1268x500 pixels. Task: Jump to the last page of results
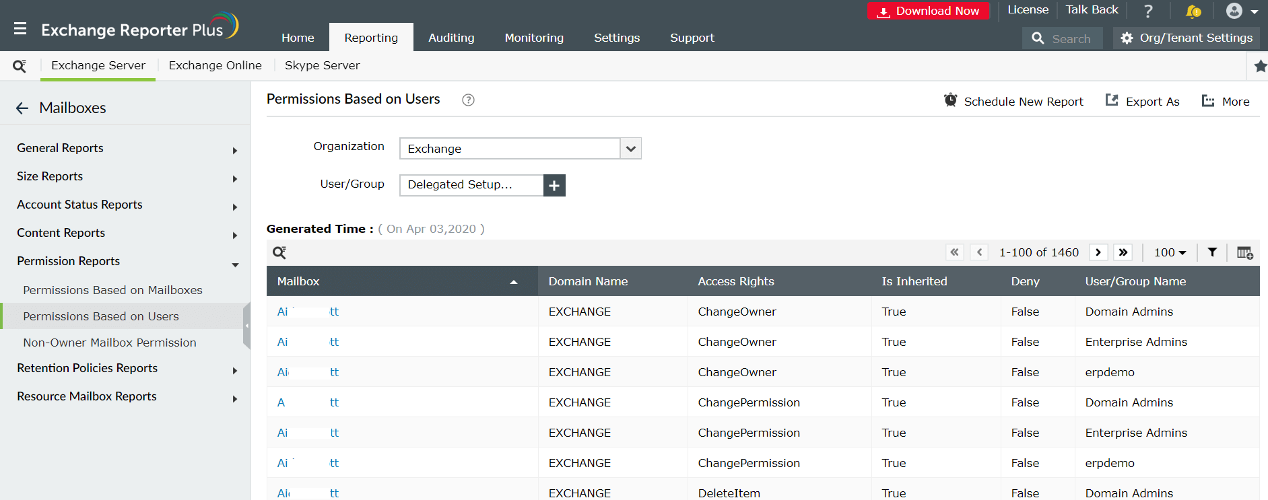point(1123,252)
